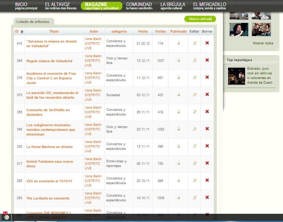
Task: Toggle published status for article 376
Action: coord(178,77)
